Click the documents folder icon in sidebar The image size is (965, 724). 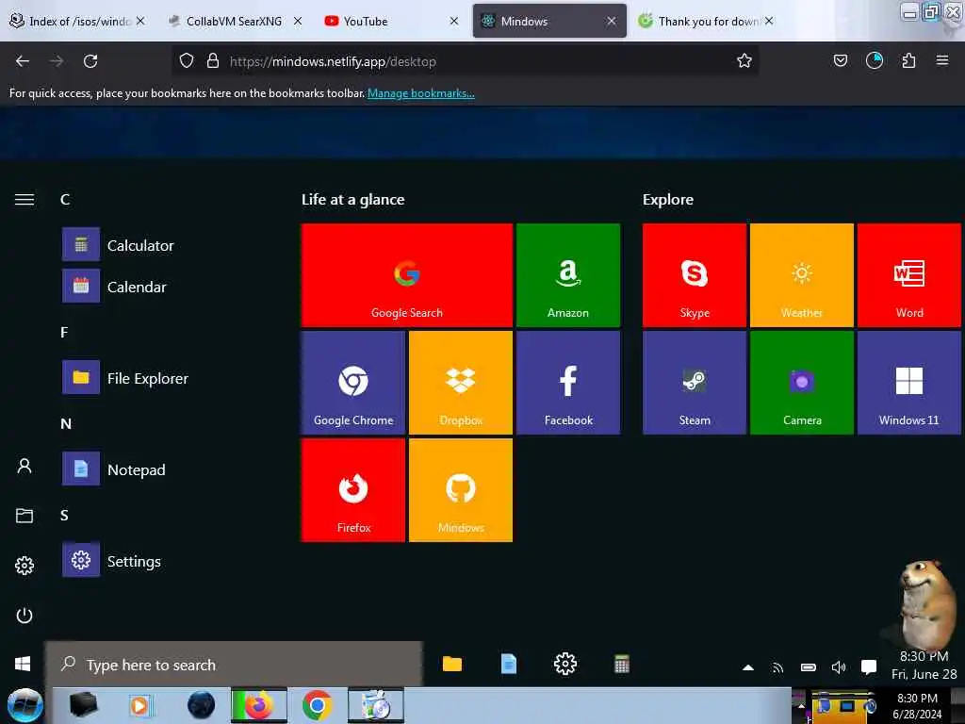(x=25, y=516)
